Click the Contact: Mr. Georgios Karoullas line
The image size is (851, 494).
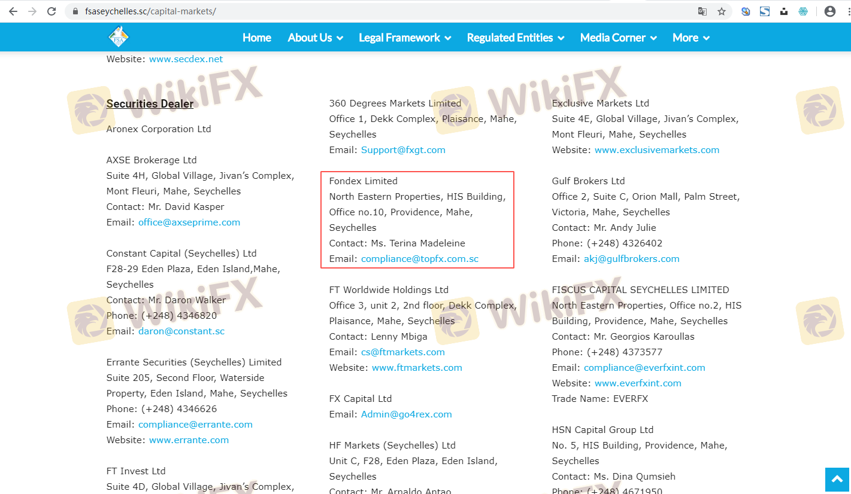[623, 337]
